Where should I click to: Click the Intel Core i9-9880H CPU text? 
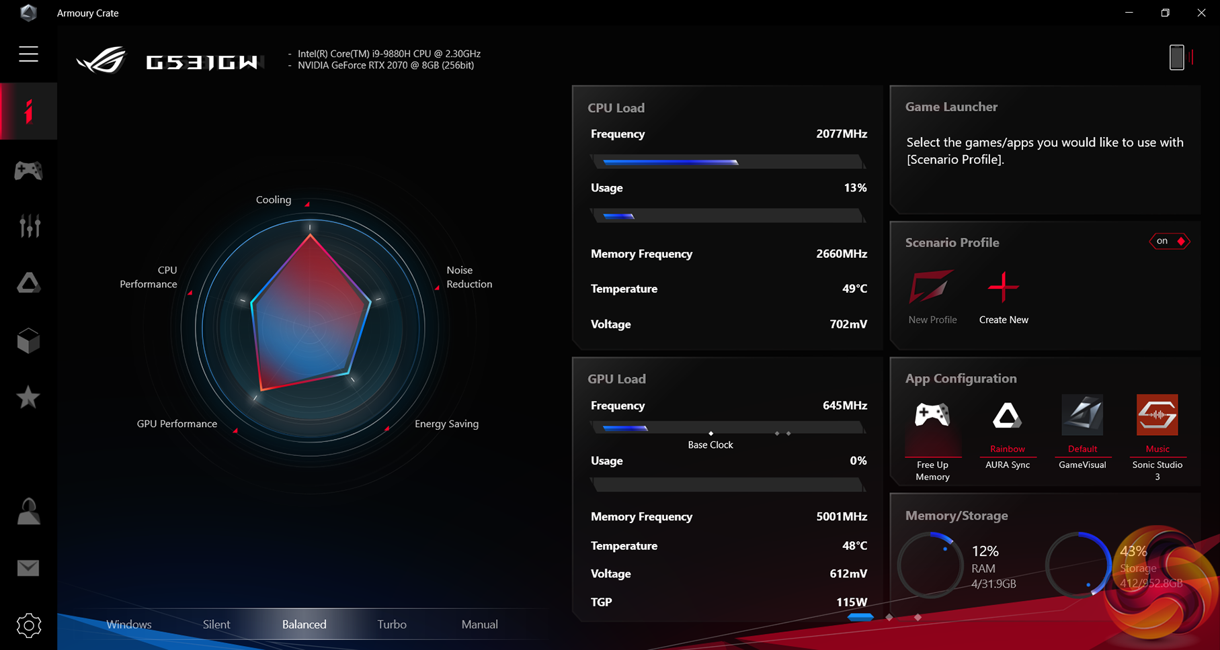[x=389, y=54]
